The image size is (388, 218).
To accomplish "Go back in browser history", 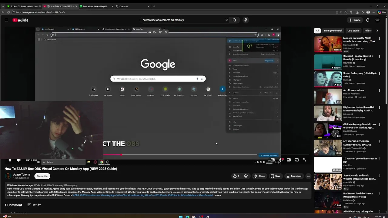I will pos(3,12).
